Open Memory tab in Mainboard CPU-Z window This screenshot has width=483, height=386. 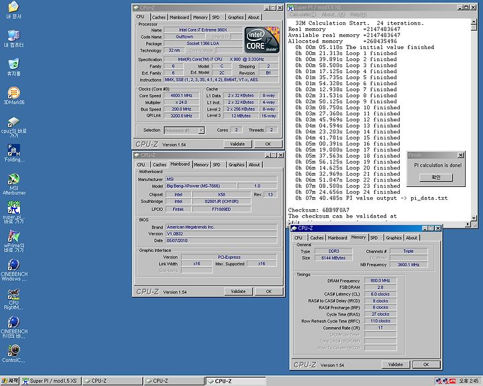click(x=201, y=165)
